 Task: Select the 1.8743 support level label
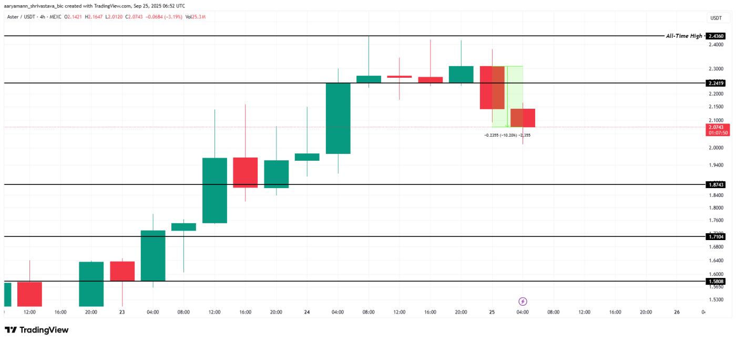click(x=716, y=184)
